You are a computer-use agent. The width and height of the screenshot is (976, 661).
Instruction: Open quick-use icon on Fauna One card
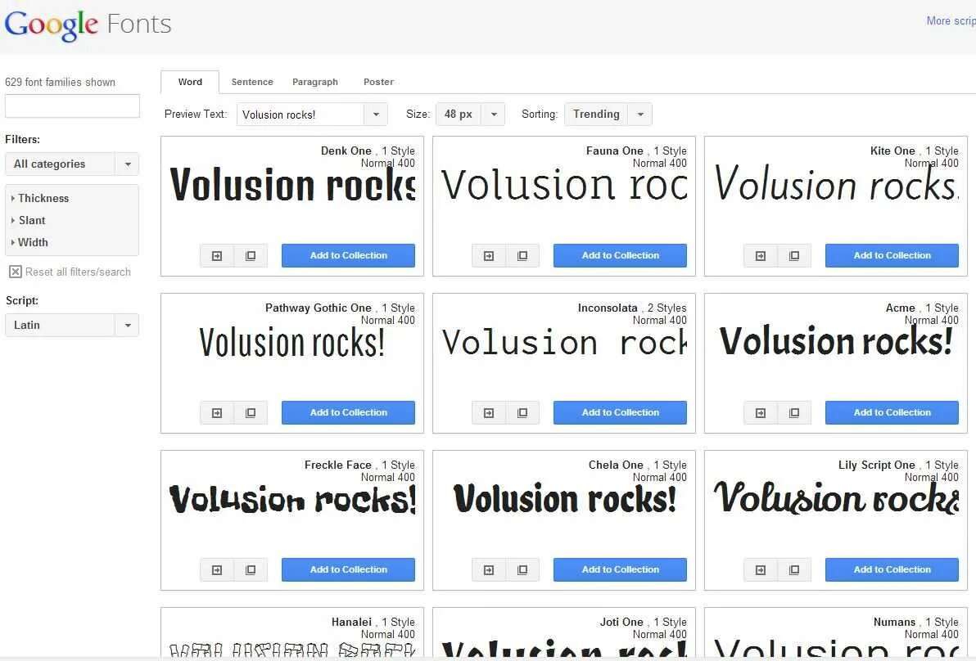click(x=490, y=255)
